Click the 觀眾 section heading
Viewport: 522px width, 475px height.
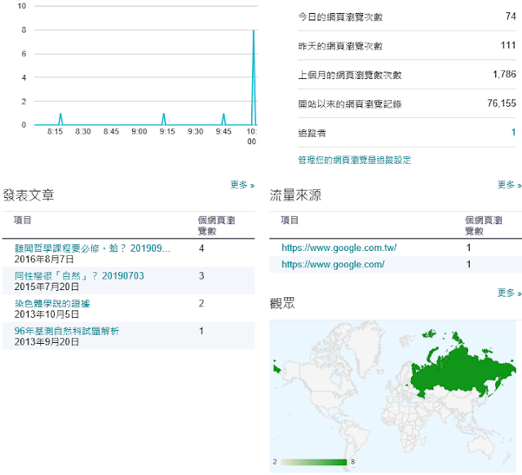click(282, 303)
